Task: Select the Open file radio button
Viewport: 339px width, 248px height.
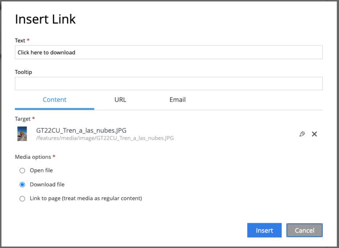Action: tap(22, 171)
